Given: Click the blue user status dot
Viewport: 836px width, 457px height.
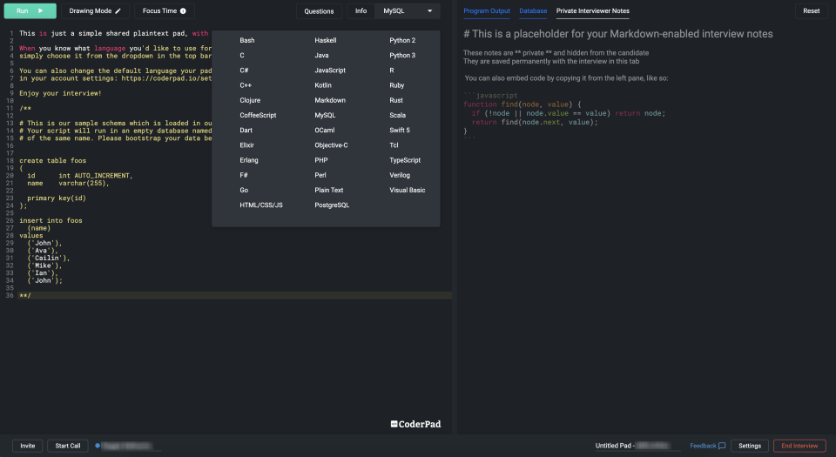Looking at the screenshot, I should coord(98,446).
